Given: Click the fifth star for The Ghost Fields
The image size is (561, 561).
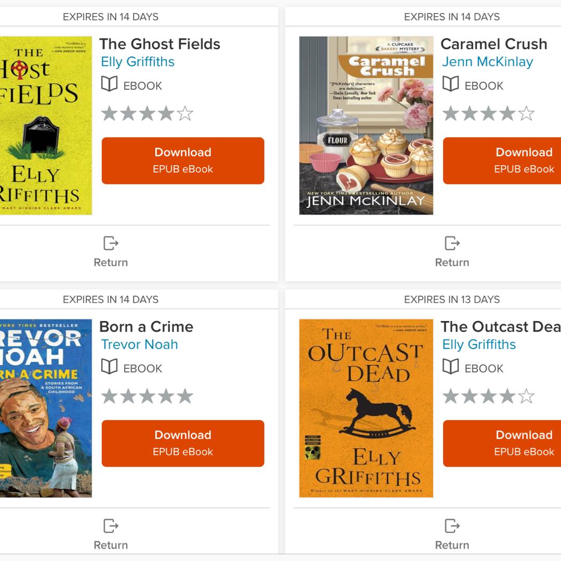Looking at the screenshot, I should coord(185,114).
